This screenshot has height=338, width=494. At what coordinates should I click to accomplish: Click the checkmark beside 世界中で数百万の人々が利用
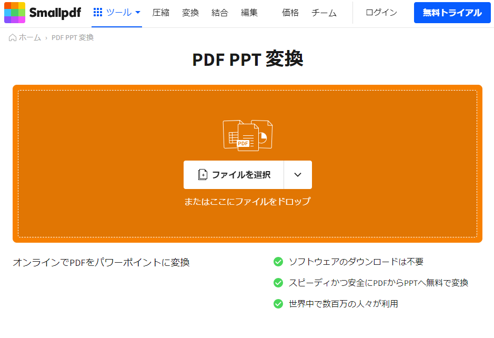[278, 304]
